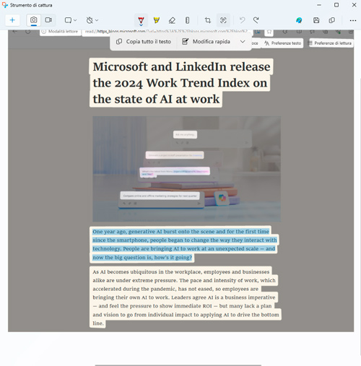Click the headline line 'the state of AI at work'
This screenshot has height=366, width=361.
point(156,99)
